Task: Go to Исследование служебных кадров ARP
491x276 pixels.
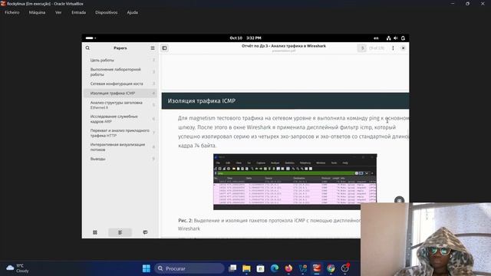Action: coord(120,119)
